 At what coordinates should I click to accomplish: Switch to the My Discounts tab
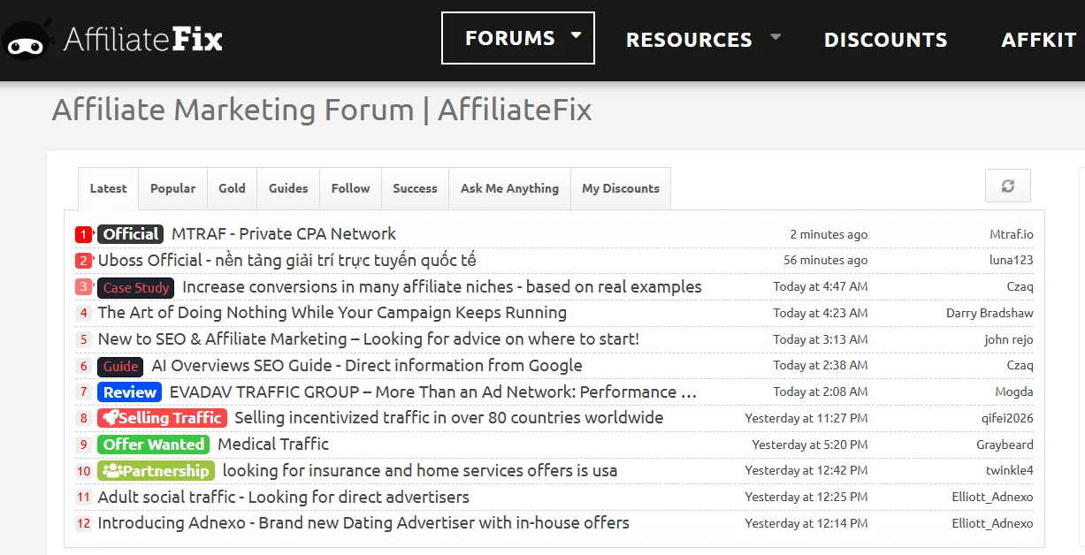click(621, 188)
